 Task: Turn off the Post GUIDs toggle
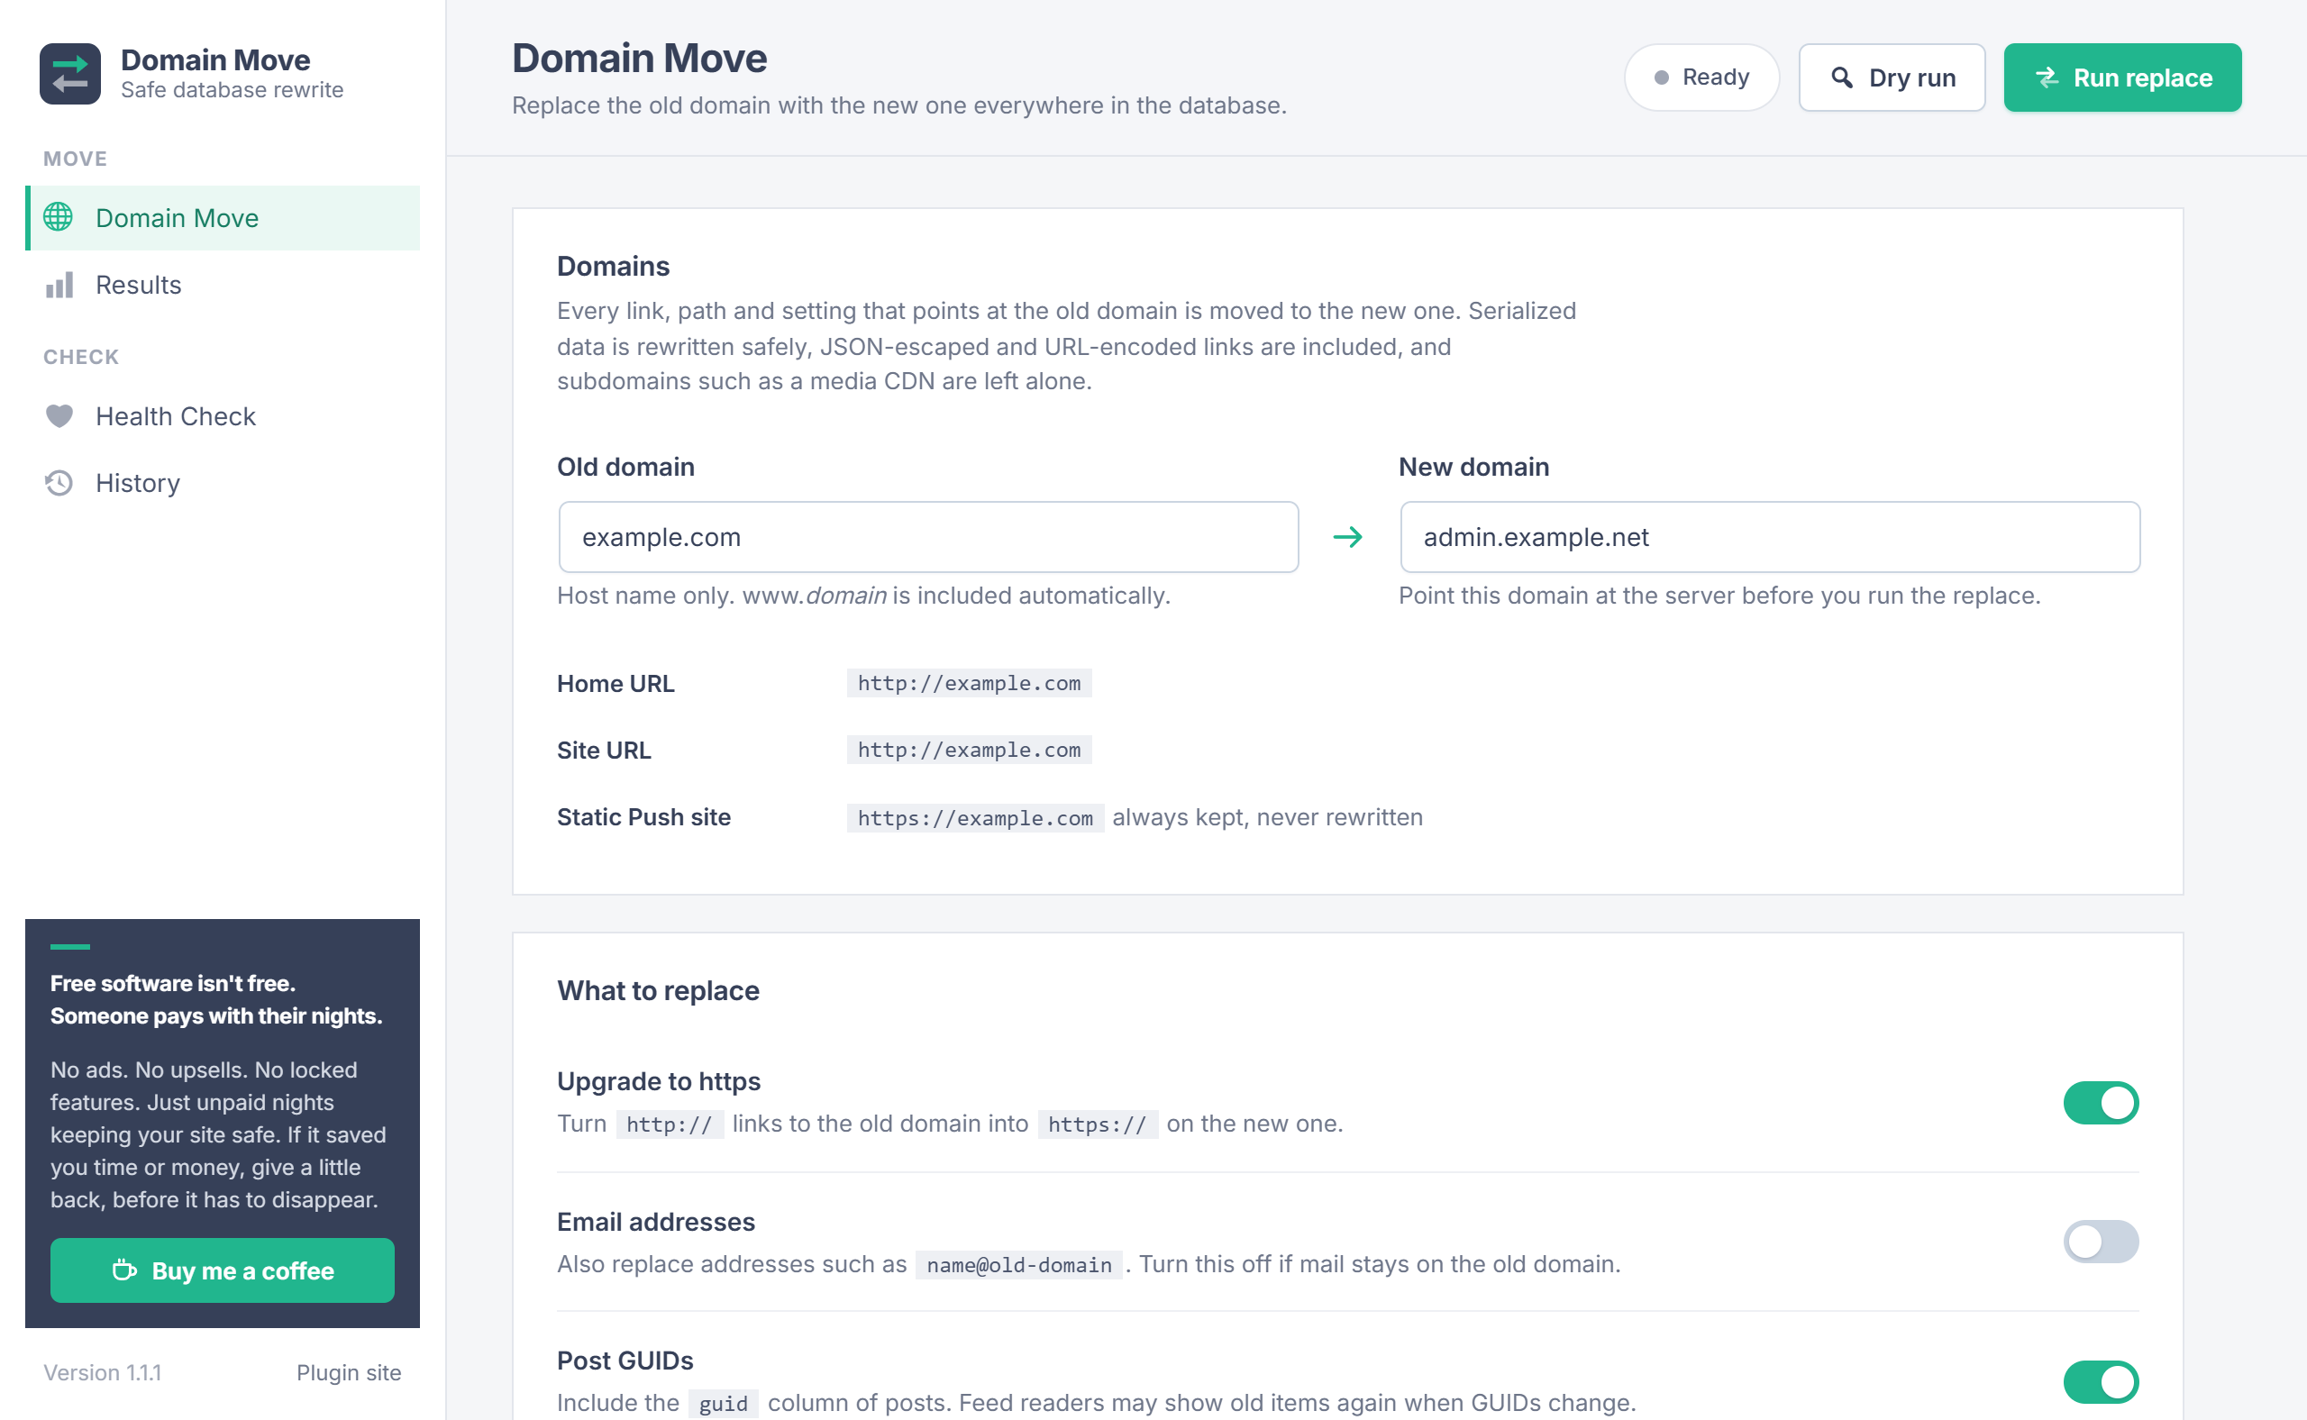[2101, 1381]
